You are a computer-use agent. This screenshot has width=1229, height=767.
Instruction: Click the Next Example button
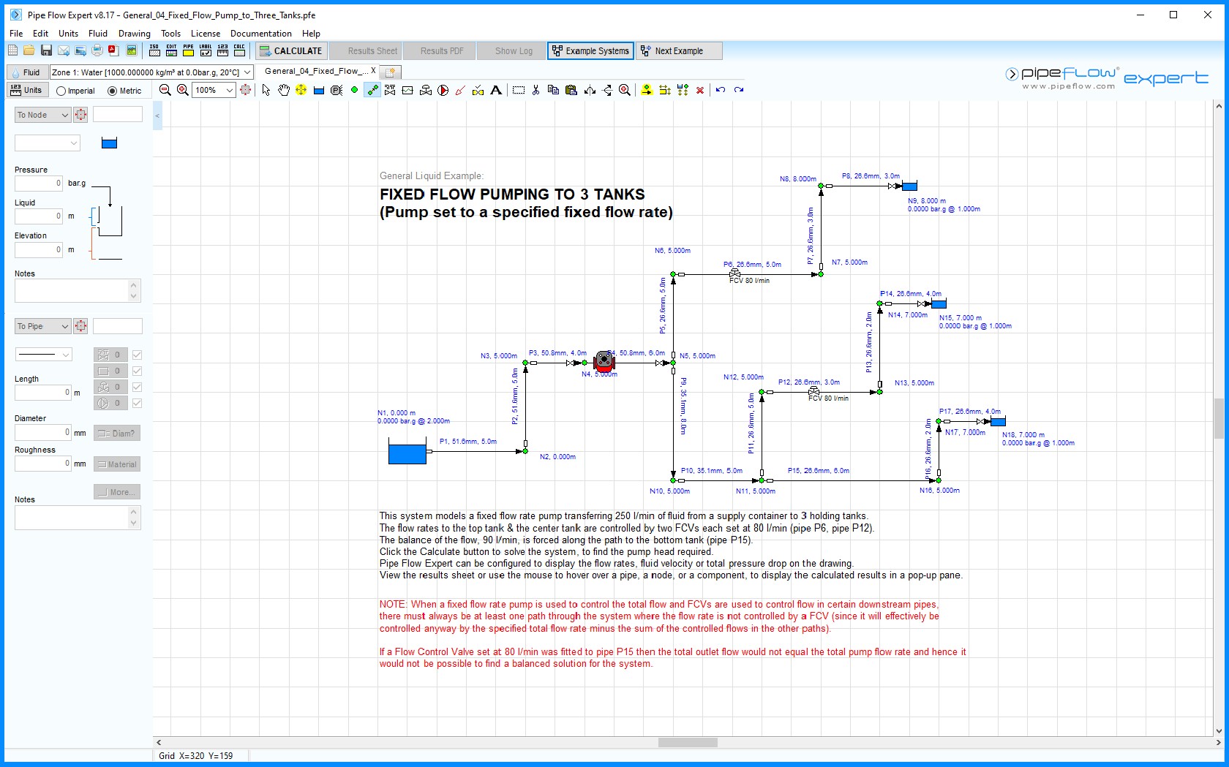click(x=679, y=50)
